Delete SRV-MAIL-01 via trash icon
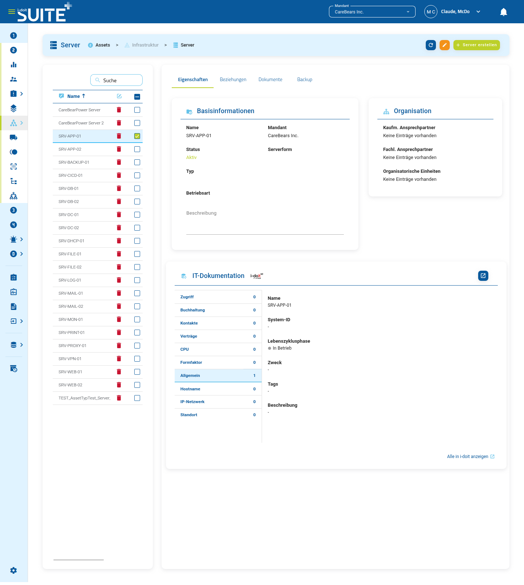The image size is (524, 585). coord(119,293)
